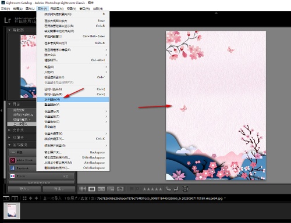Open the XY Compare view
Viewport: 291px width, 223px height.
pos(101,189)
